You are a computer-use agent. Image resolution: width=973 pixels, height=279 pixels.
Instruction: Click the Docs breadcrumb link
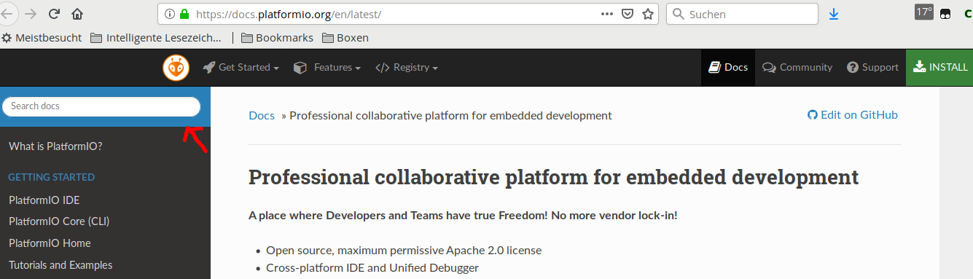coord(262,115)
